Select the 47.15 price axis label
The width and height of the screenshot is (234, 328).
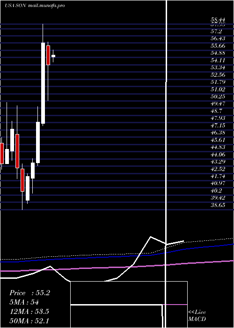(x=218, y=125)
